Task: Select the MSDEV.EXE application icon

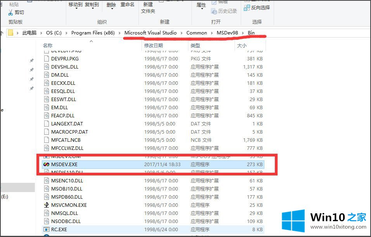Action: pos(47,164)
